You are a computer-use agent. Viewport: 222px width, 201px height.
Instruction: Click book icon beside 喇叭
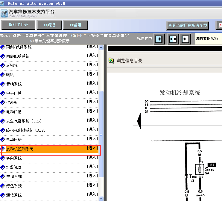[x=3, y=75]
